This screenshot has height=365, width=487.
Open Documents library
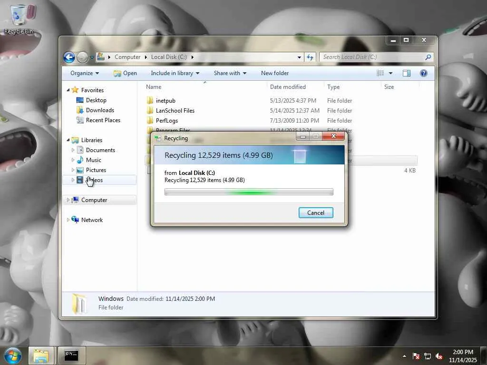[x=100, y=150]
